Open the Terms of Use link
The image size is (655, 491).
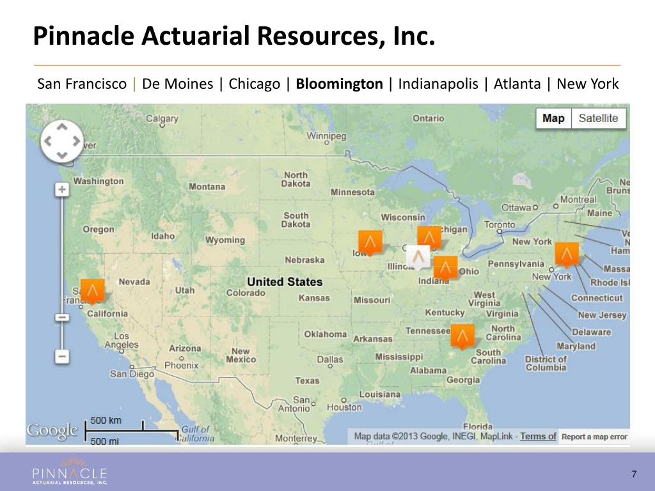pos(538,436)
